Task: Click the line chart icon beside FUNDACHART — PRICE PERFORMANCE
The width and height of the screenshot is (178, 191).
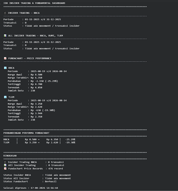Action: 5,58
